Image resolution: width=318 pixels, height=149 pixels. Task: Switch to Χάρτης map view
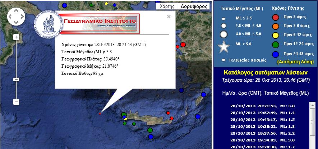pyautogui.click(x=167, y=6)
